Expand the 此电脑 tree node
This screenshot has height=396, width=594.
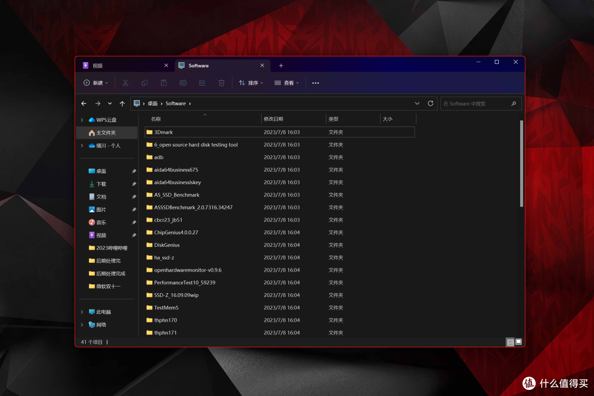coord(82,312)
